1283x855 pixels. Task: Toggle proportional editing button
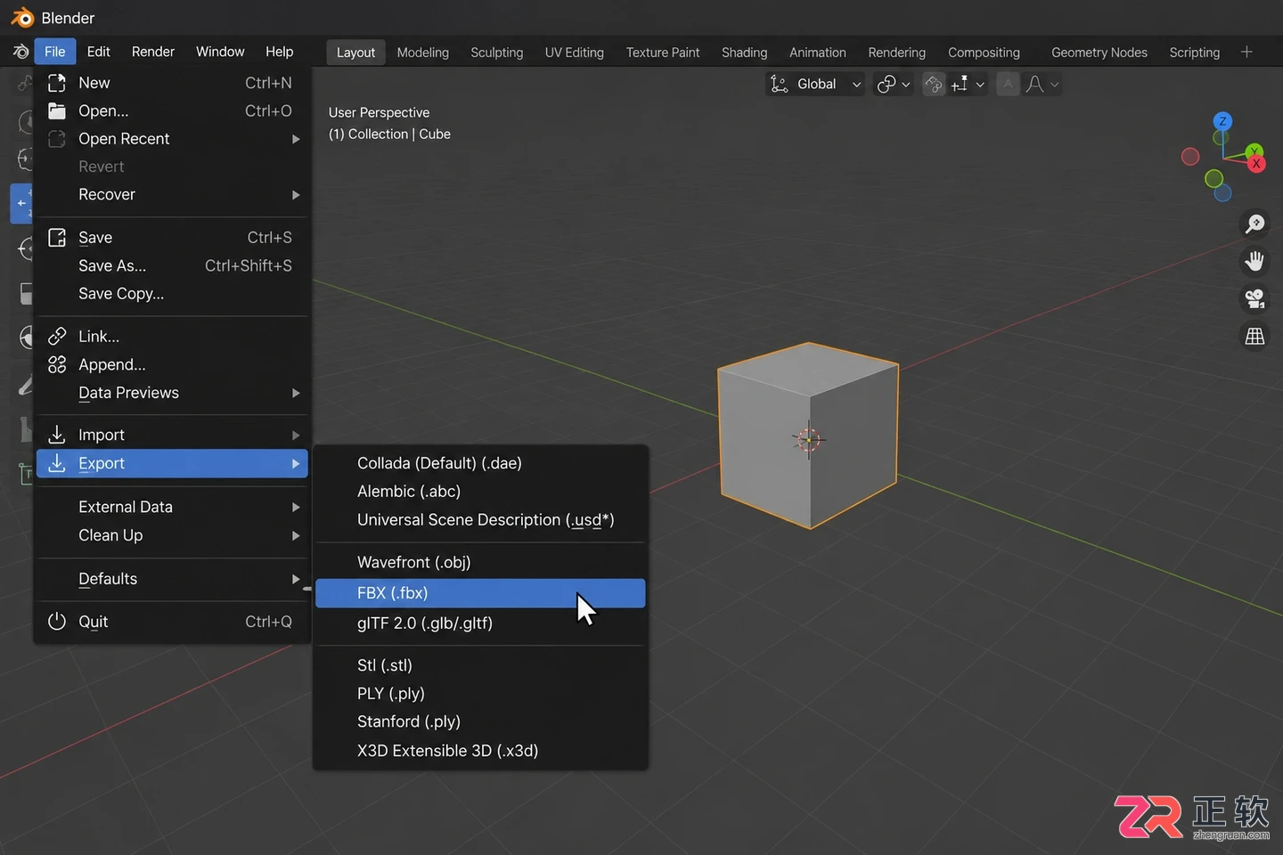click(x=1008, y=84)
